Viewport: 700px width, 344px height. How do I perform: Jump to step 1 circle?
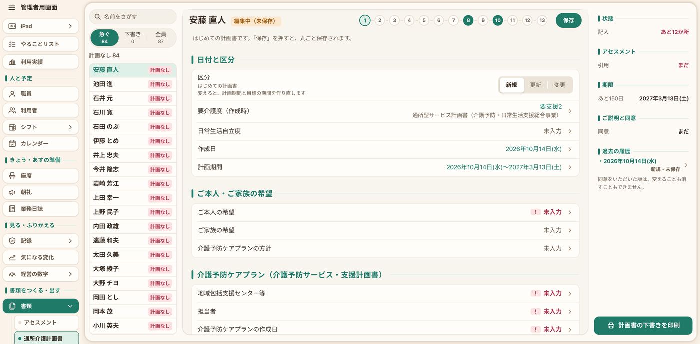pos(365,20)
